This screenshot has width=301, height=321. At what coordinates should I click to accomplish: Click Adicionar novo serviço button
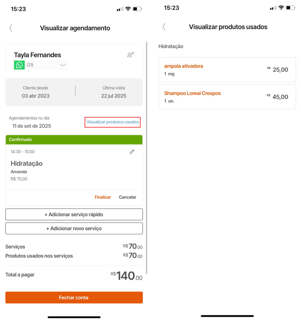pyautogui.click(x=74, y=228)
